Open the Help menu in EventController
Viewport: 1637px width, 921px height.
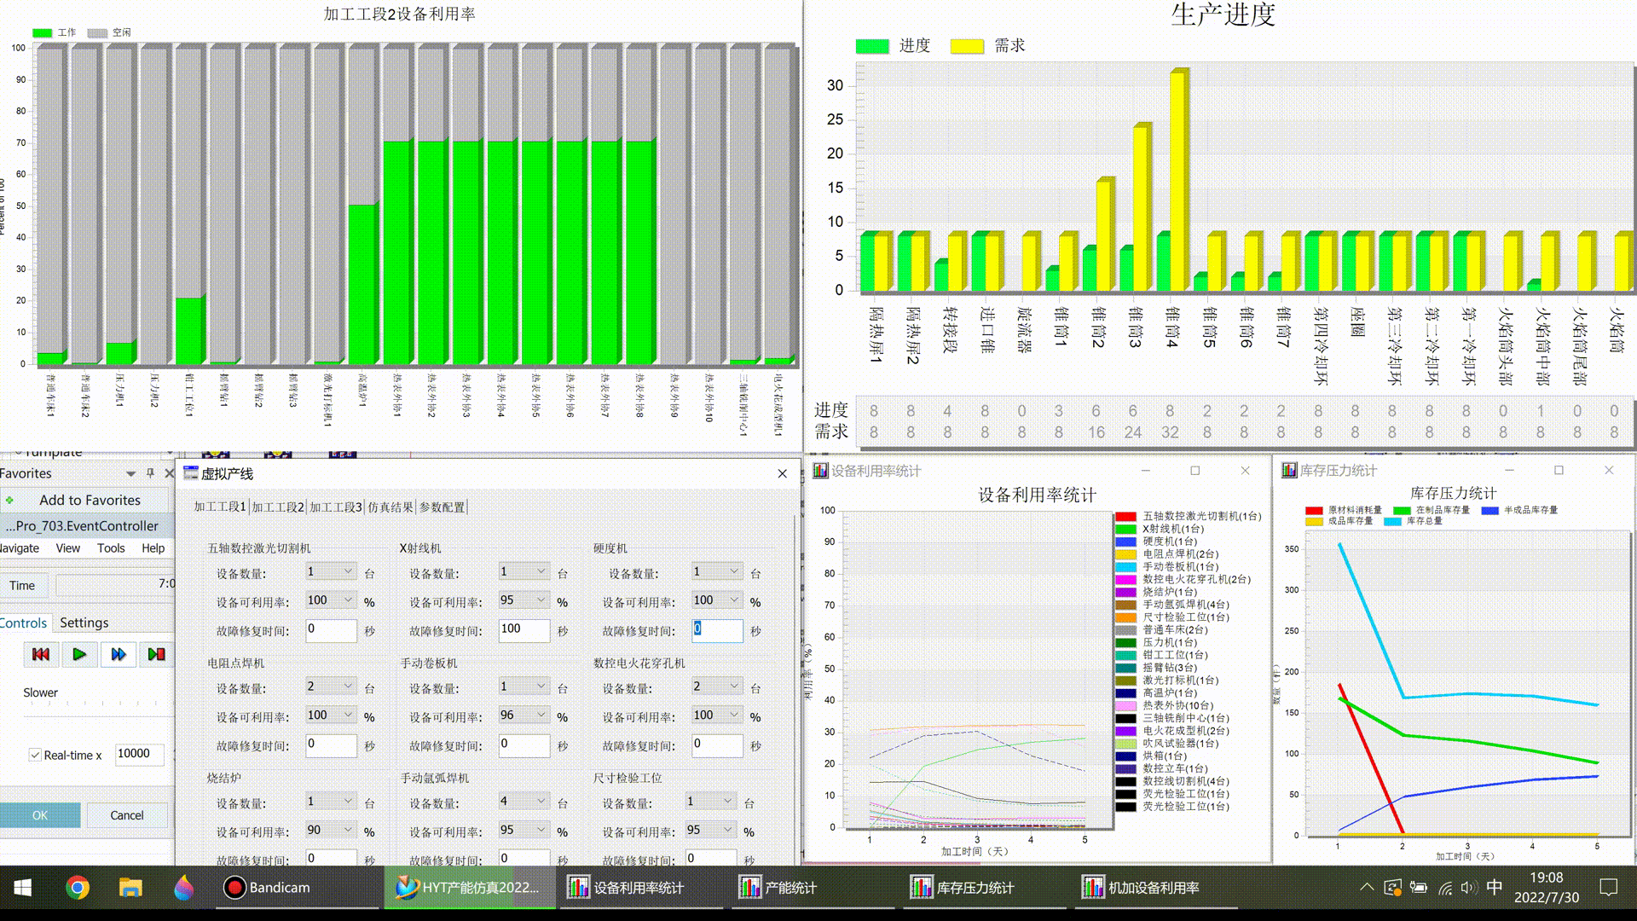[x=153, y=548]
